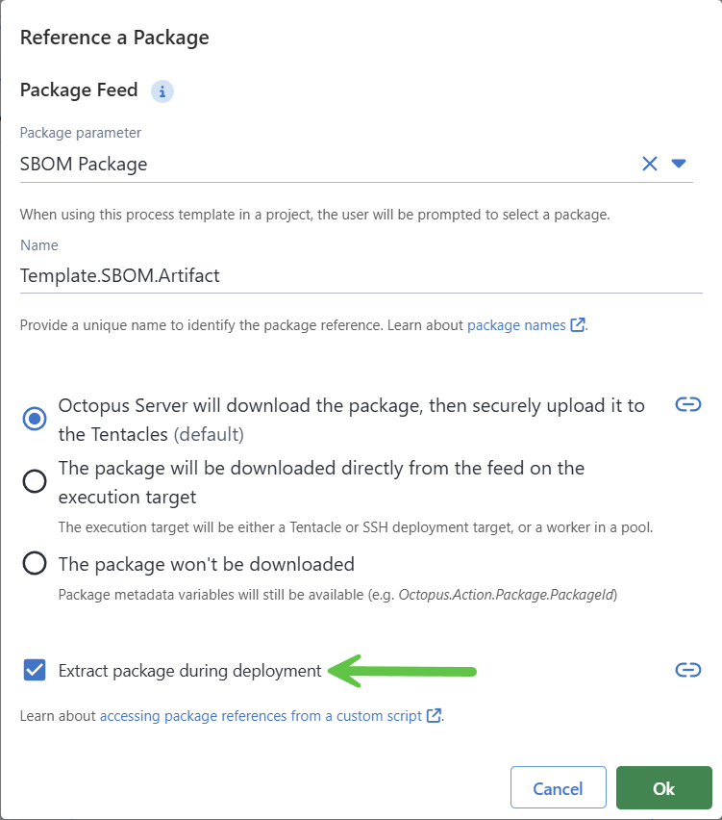This screenshot has height=820, width=722.
Task: Open the Package parameter dropdown with the caret
Action: (679, 164)
